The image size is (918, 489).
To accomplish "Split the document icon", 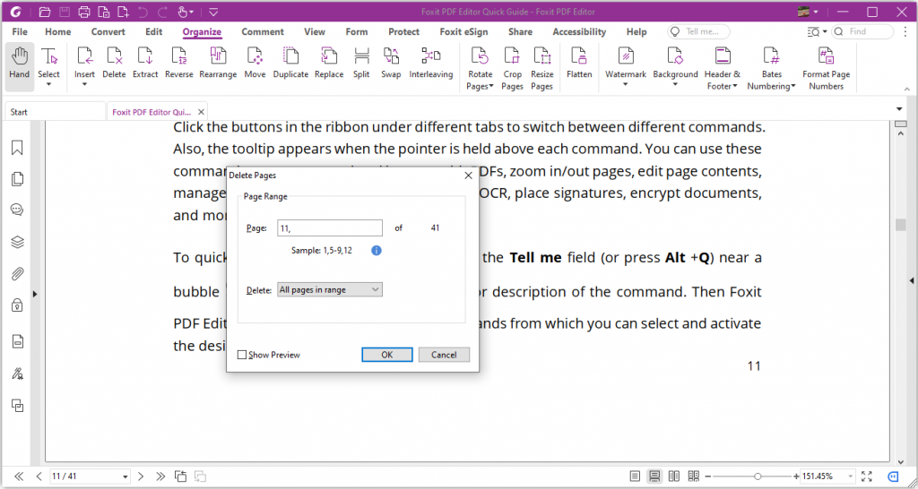I will tap(361, 64).
